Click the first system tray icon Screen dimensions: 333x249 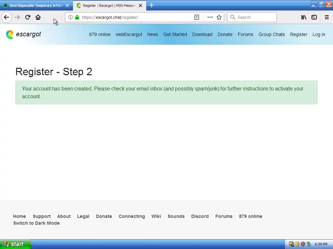[x=291, y=244]
